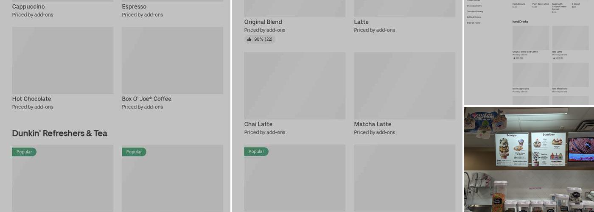Open the Hot Chocolate item image

63,60
